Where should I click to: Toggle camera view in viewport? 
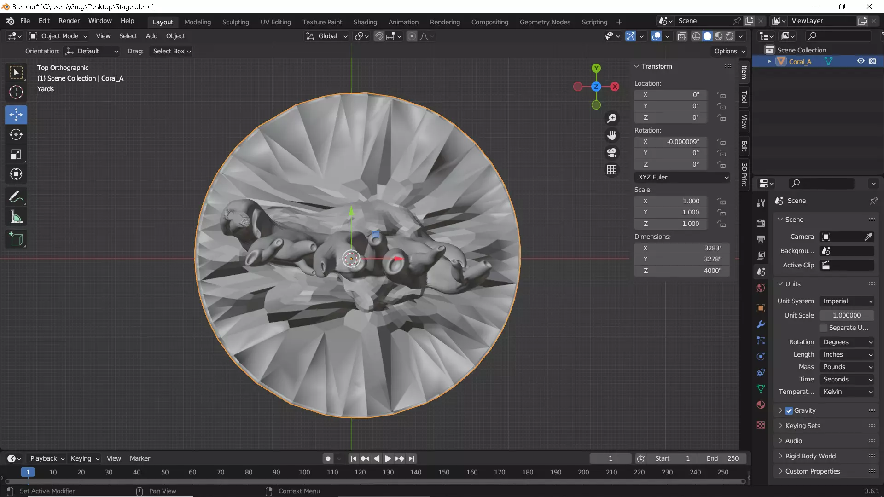pyautogui.click(x=612, y=153)
